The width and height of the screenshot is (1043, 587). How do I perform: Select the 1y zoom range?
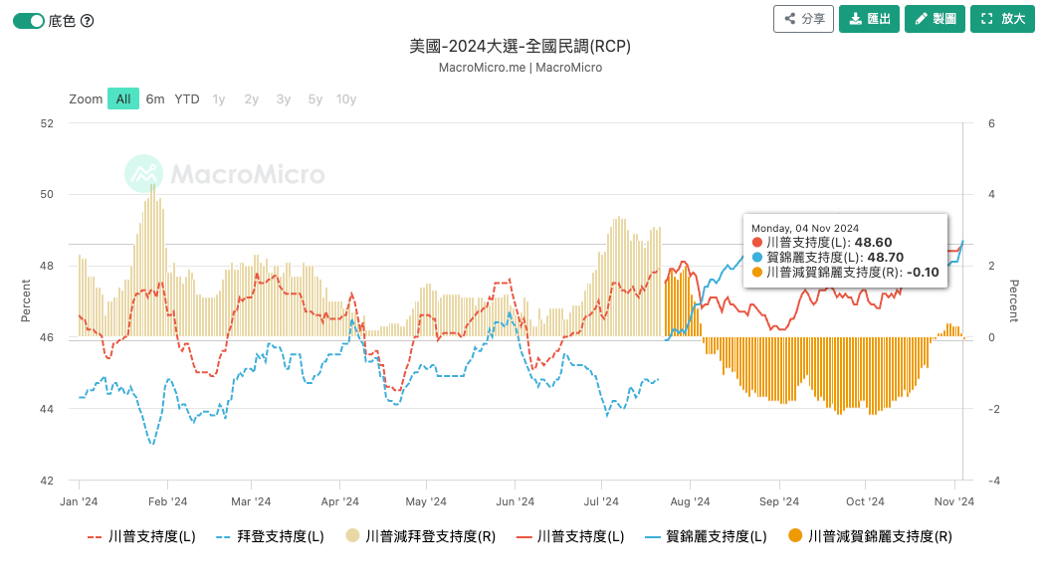pyautogui.click(x=219, y=99)
